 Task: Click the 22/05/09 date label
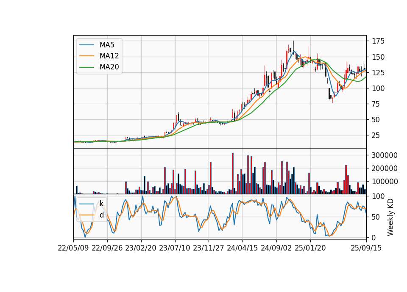click(x=73, y=248)
